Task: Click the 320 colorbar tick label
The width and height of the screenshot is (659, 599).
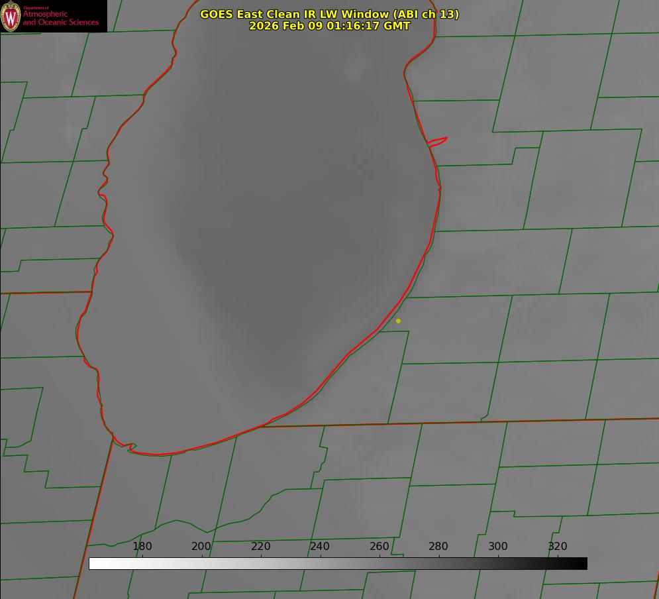Action: tap(557, 546)
